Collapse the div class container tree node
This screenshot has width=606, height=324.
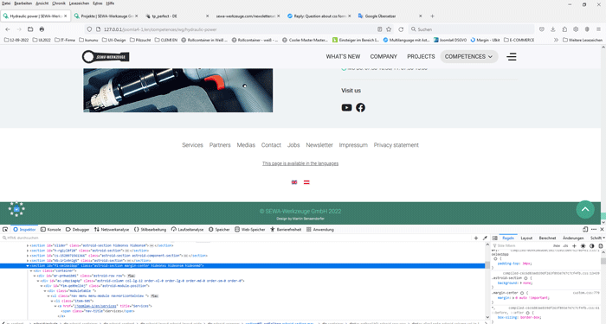[31, 270]
